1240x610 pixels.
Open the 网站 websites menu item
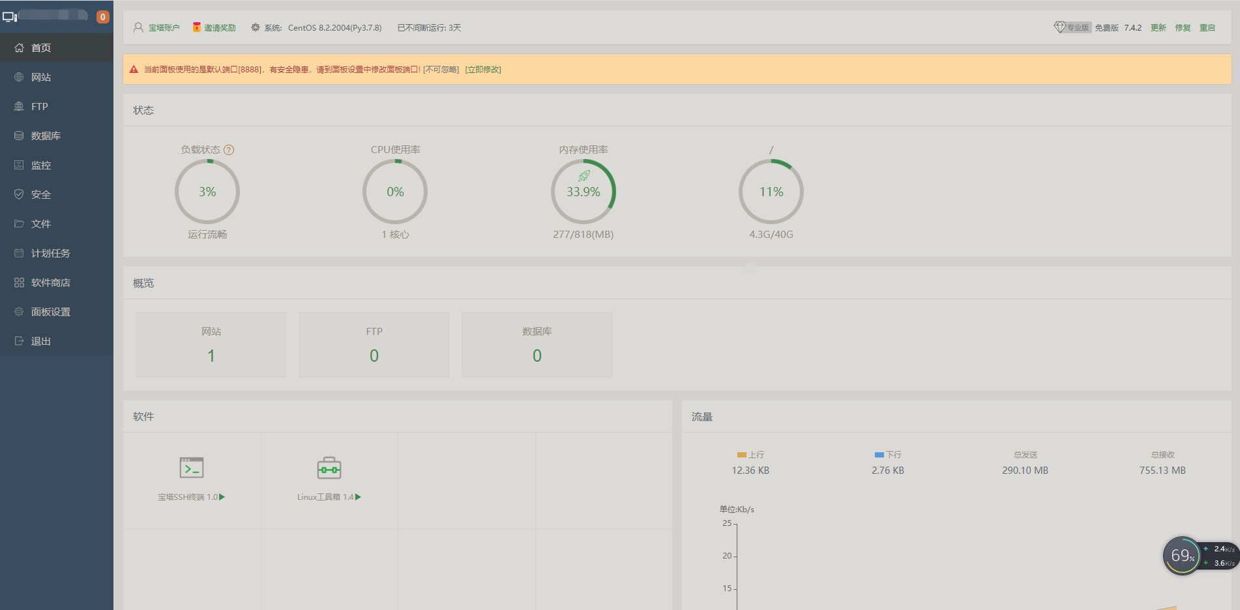[57, 77]
